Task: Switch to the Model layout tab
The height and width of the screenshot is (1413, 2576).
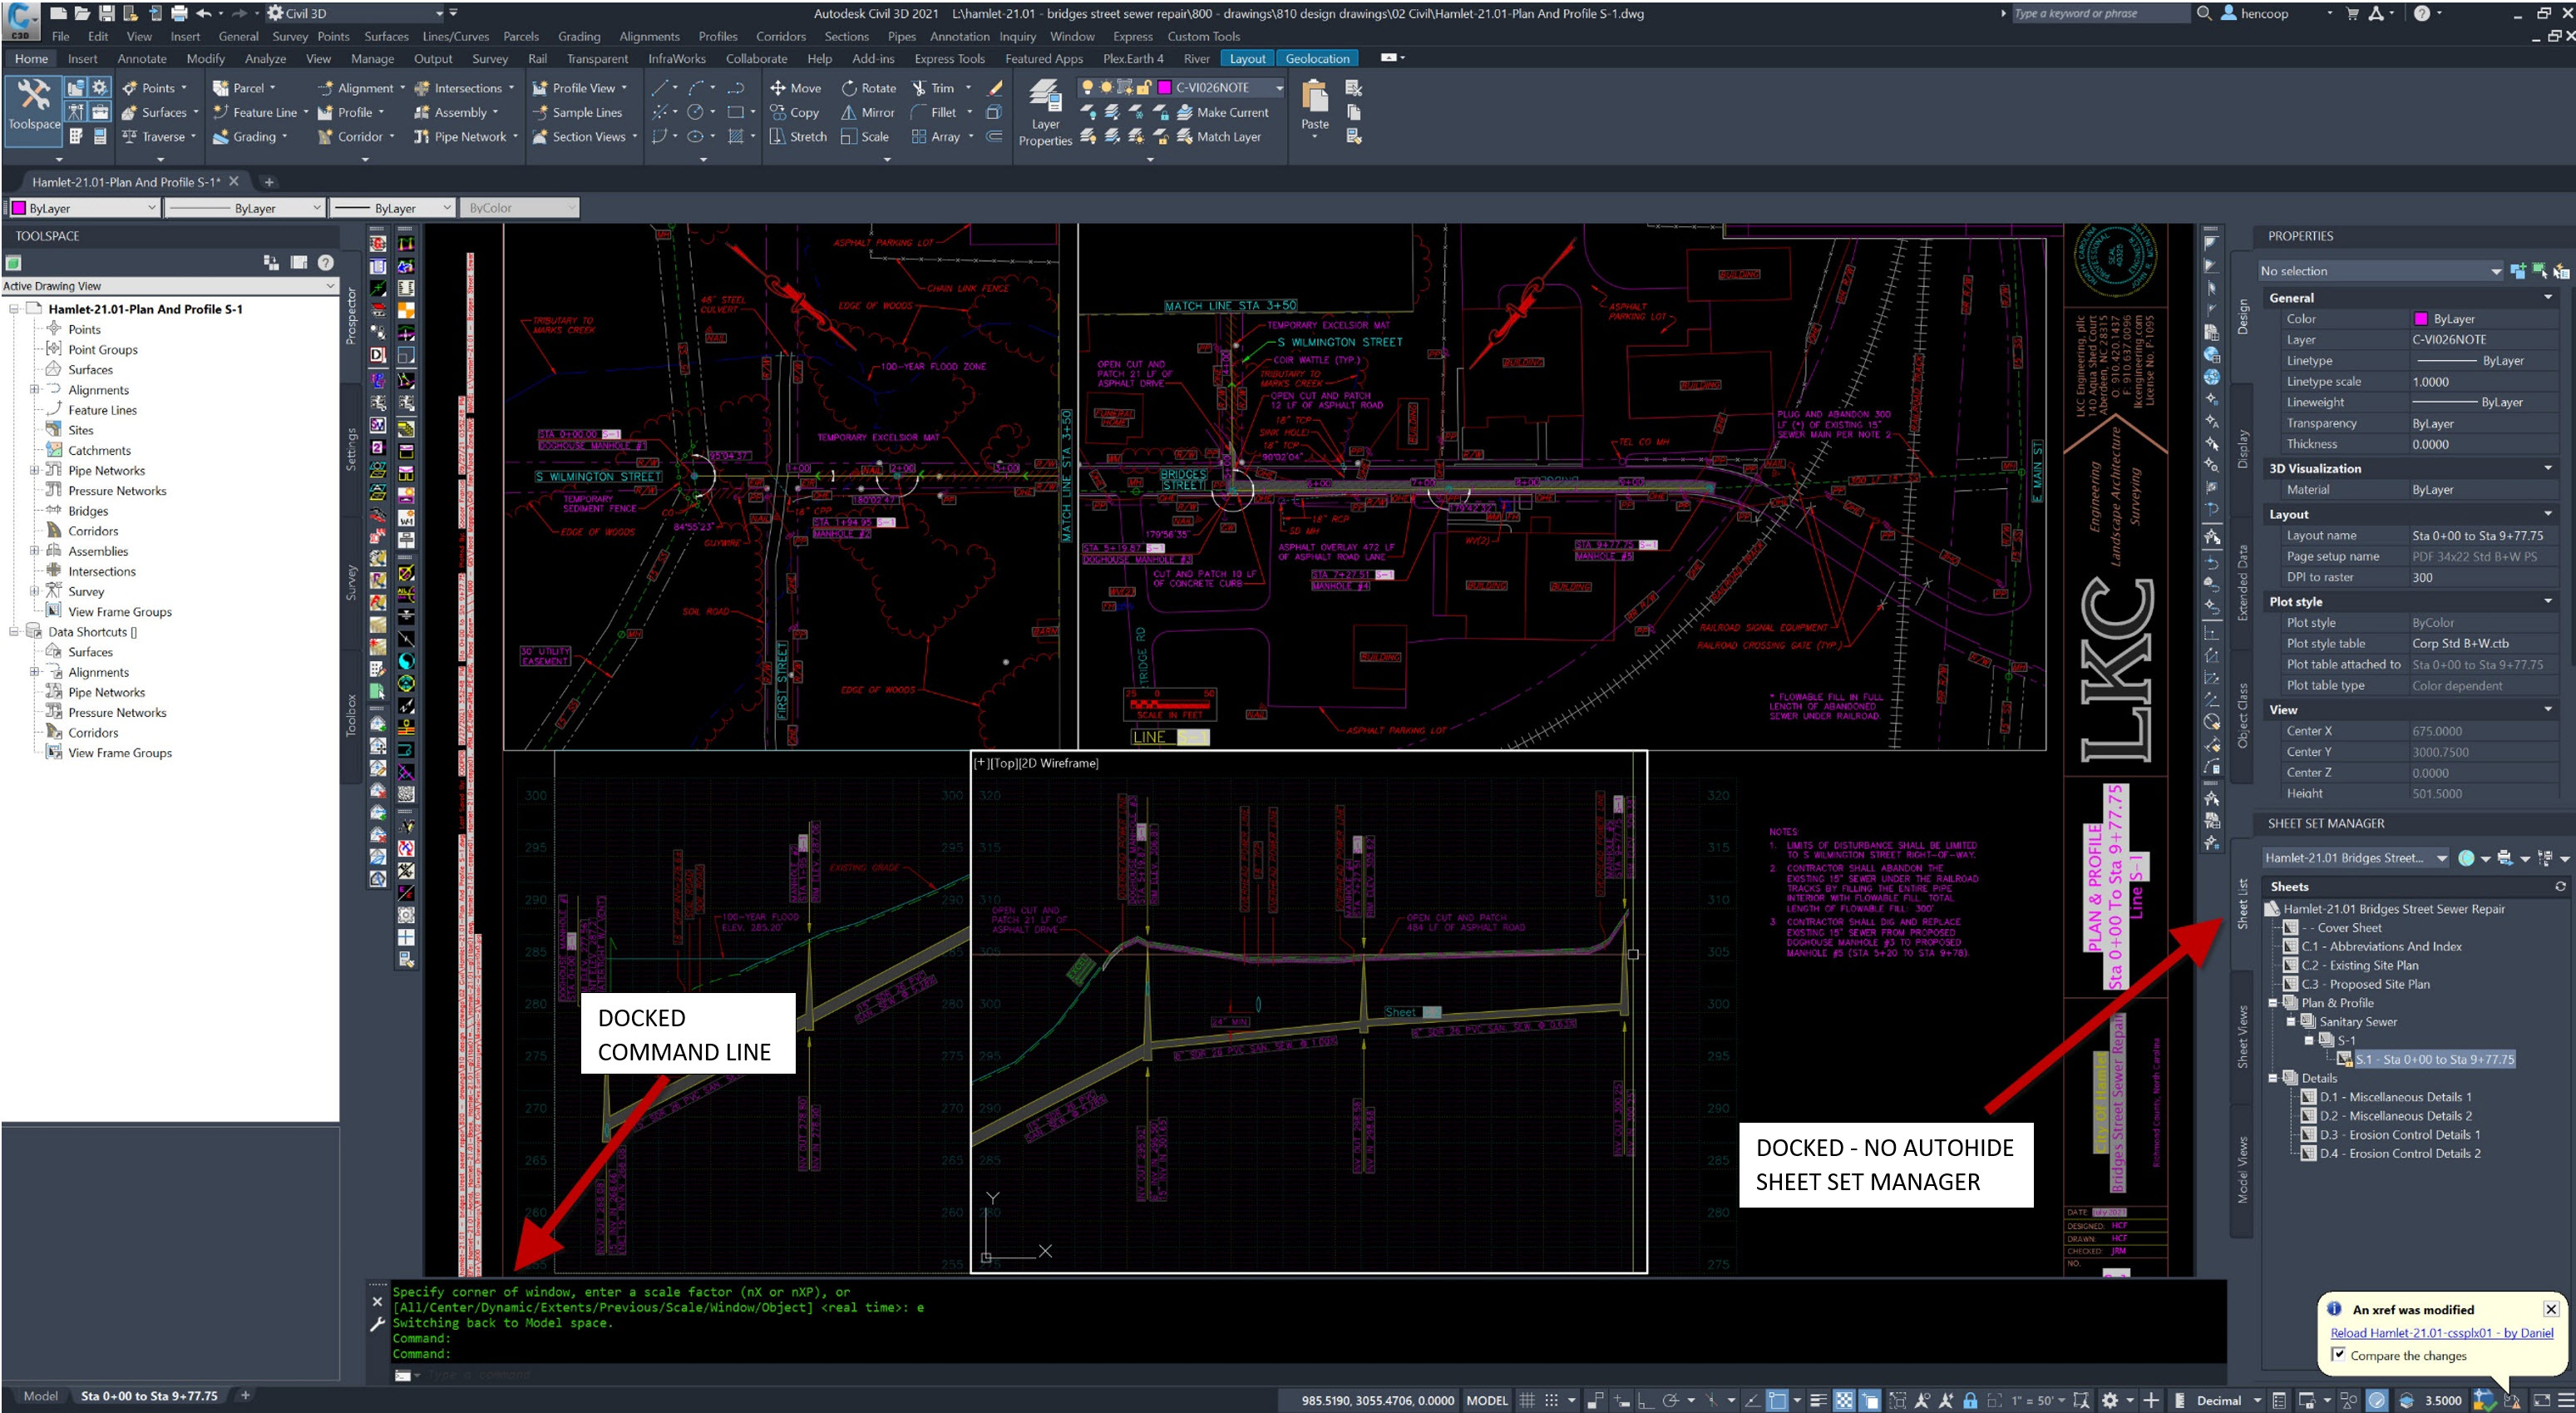Action: tap(41, 1396)
